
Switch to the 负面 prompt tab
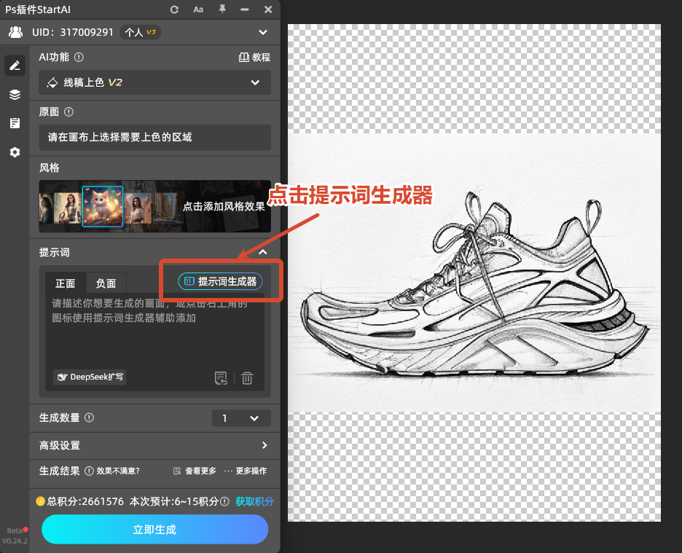coord(106,283)
